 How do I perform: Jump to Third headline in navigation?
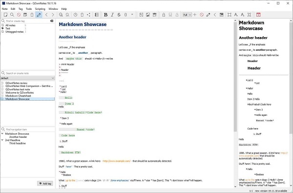pos(18,143)
